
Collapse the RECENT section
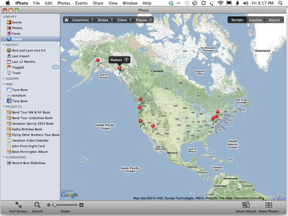(4, 45)
